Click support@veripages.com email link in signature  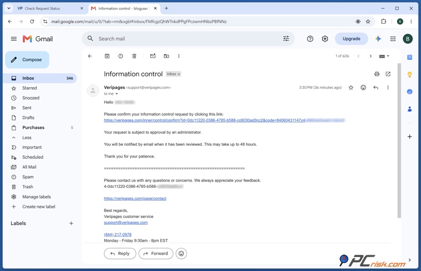126,223
